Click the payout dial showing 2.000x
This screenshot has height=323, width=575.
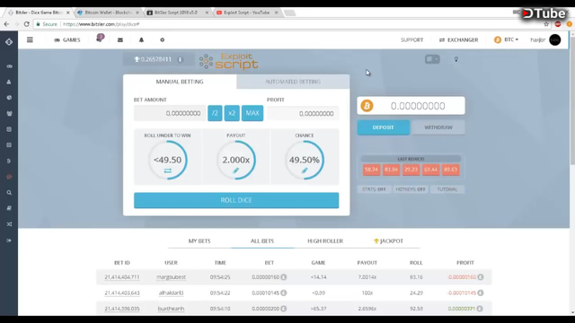(235, 160)
